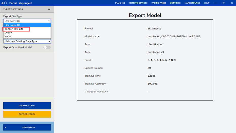Image resolution: width=236 pixels, height=133 pixels.
Task: Collapse the Export Settings panel chevron
Action: (49, 9)
